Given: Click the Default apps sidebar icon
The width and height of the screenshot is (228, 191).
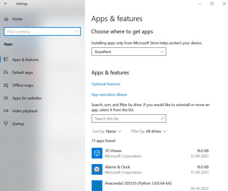Looking at the screenshot, I should (x=6, y=72).
